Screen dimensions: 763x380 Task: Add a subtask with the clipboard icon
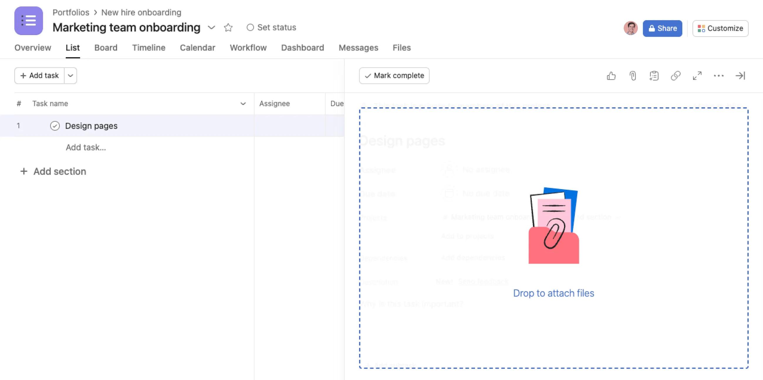click(654, 76)
